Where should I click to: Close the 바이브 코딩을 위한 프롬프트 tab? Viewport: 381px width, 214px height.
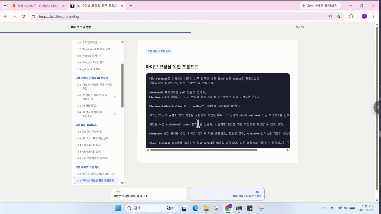(122, 5)
